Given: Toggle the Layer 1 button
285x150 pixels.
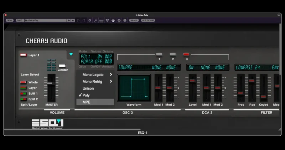Looking at the screenshot, I should [x=24, y=55].
